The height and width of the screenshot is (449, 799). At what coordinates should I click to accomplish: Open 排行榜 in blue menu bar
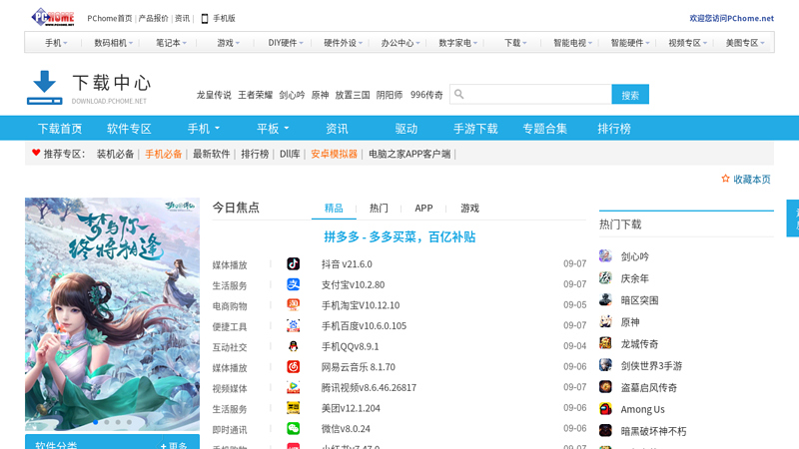614,129
